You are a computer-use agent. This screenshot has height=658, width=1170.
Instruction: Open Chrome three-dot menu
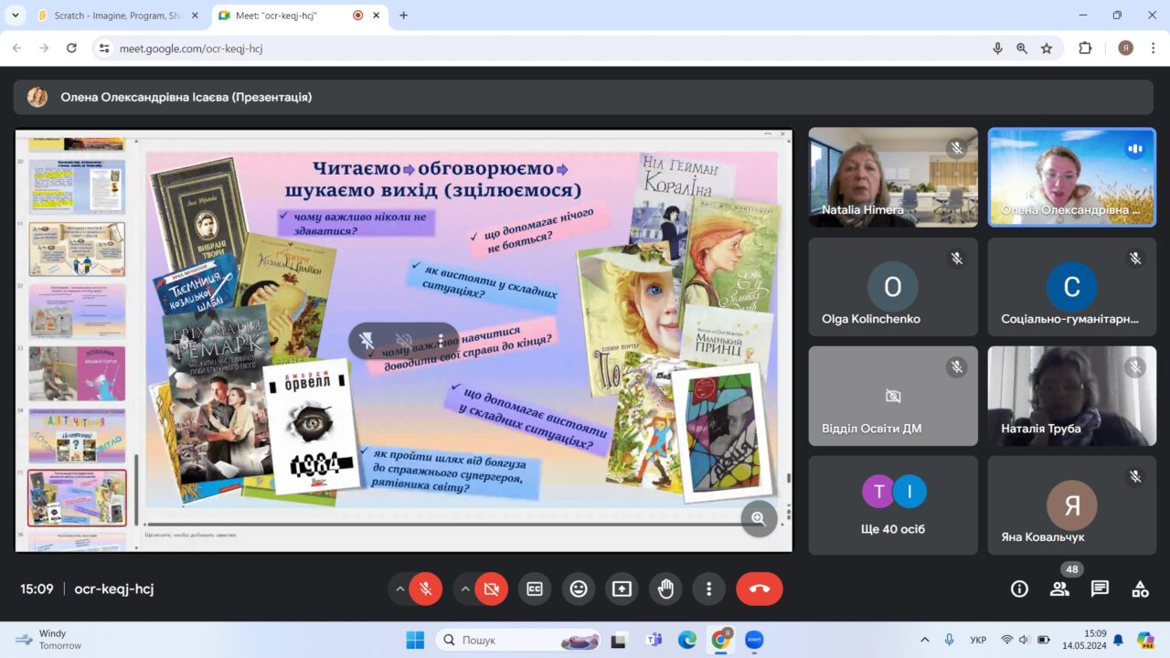click(1152, 48)
